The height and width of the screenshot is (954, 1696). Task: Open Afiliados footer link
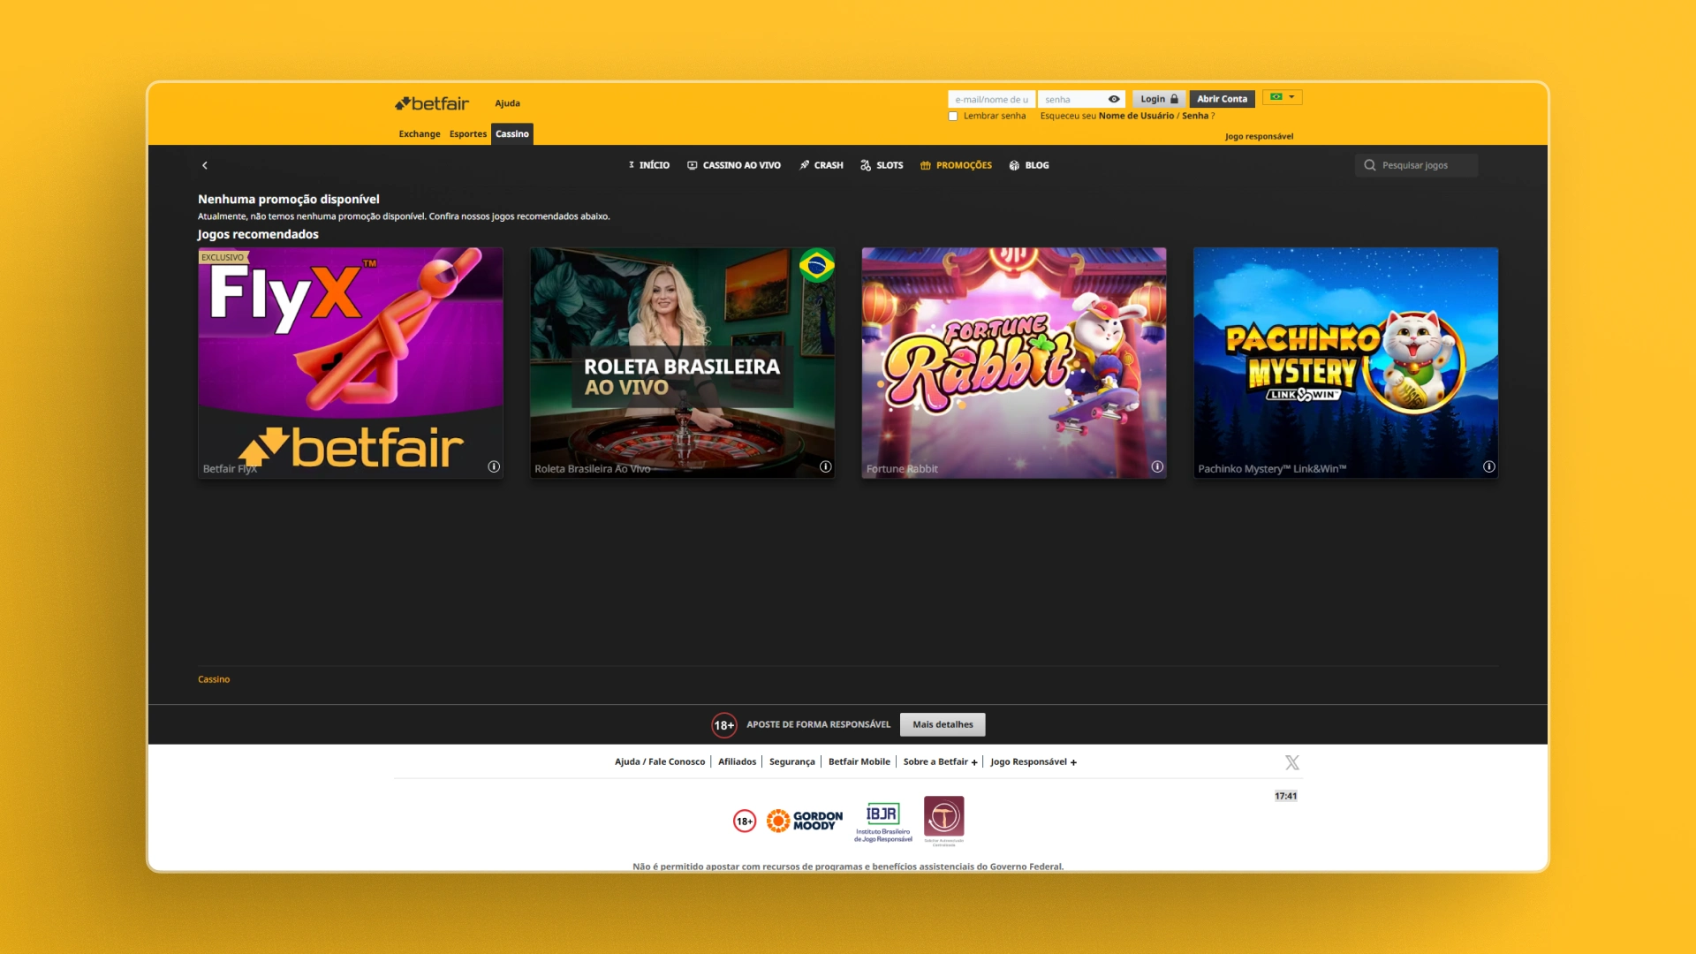pos(737,761)
